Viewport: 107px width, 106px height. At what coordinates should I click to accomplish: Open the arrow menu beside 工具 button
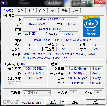63,102
